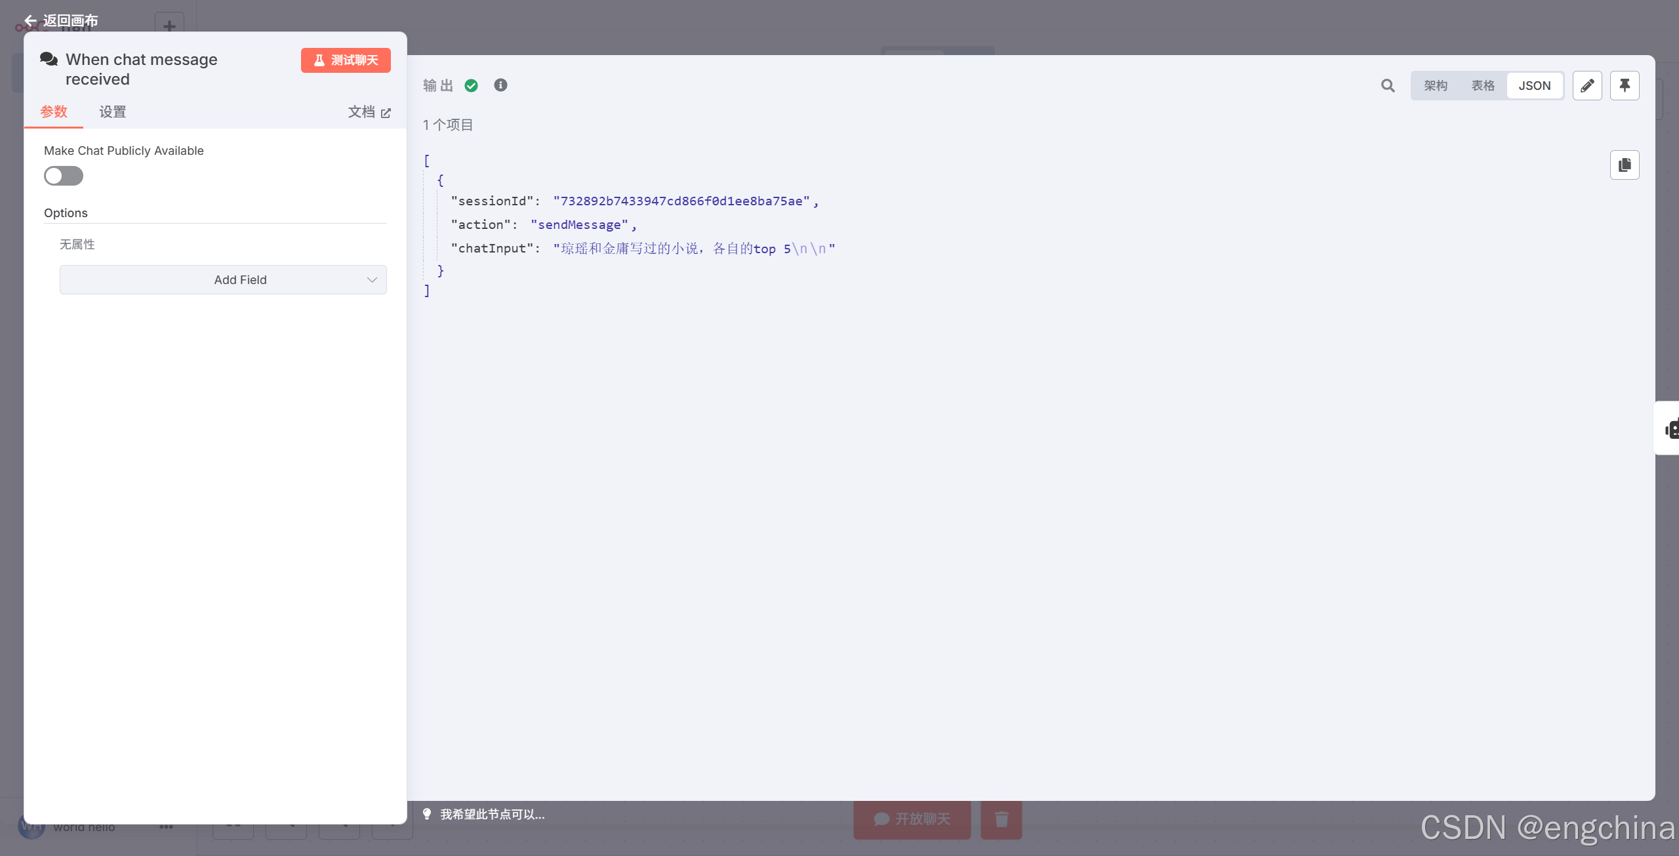Viewport: 1679px width, 856px height.
Task: Click the pencil edit output icon
Action: [x=1587, y=86]
